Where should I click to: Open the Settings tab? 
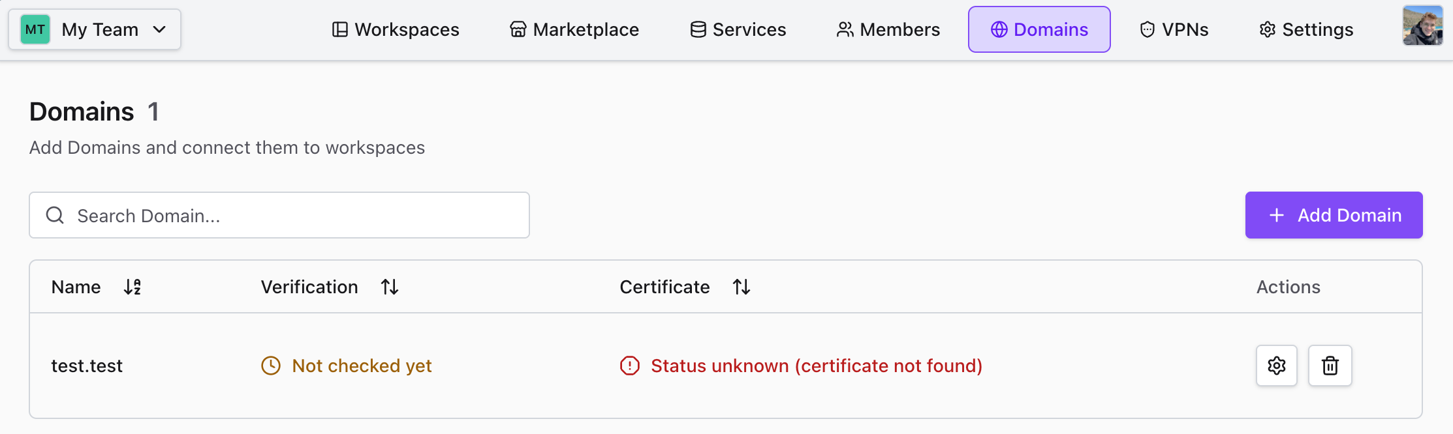(1306, 29)
